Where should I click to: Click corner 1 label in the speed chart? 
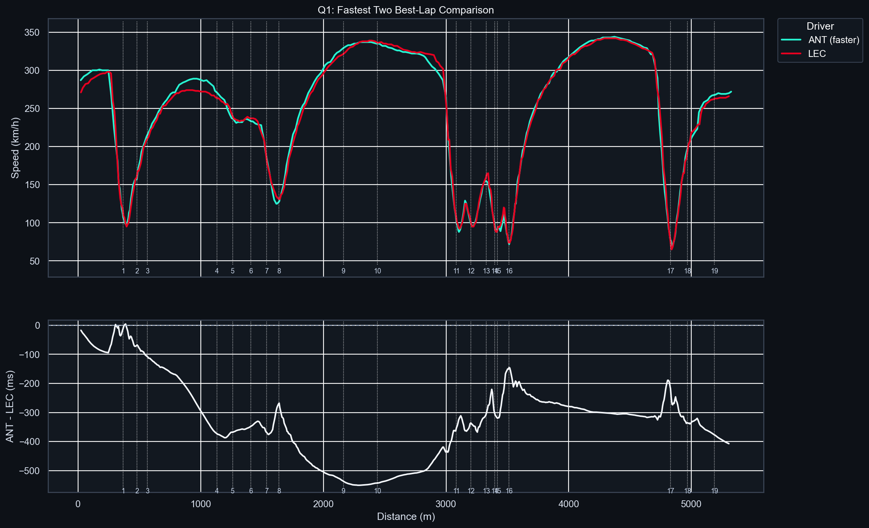[123, 271]
